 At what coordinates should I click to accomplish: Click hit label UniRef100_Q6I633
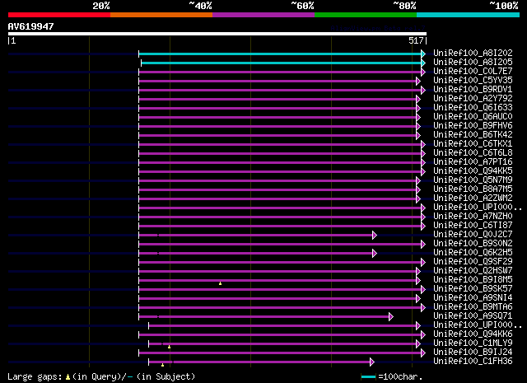pyautogui.click(x=473, y=108)
